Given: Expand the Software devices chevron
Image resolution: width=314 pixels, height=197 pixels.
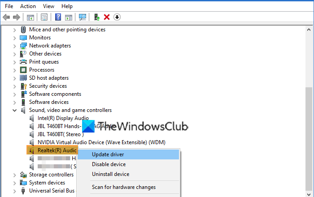Looking at the screenshot, I should pyautogui.click(x=14, y=103).
